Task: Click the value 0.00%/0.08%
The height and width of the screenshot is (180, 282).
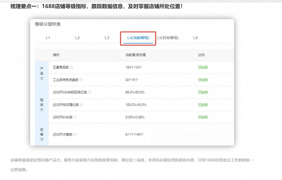Action: 135,117
